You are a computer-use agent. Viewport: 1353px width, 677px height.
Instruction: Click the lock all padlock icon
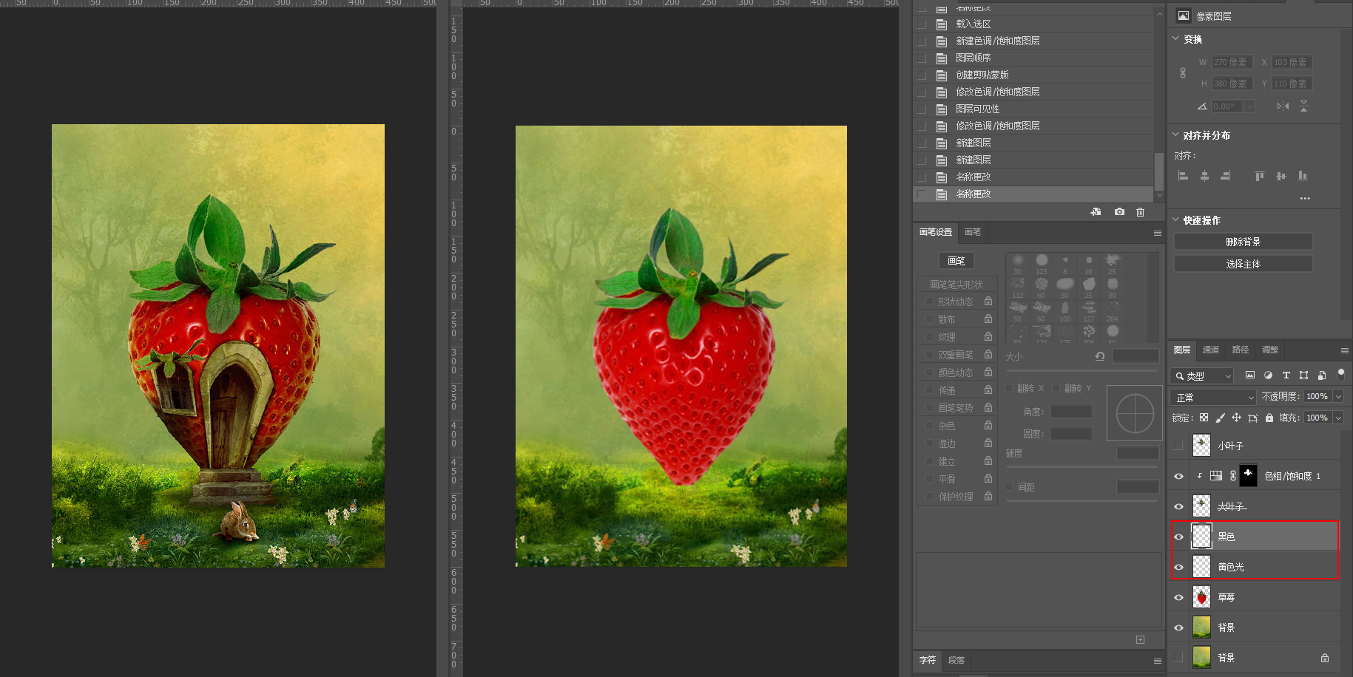[x=1269, y=418]
